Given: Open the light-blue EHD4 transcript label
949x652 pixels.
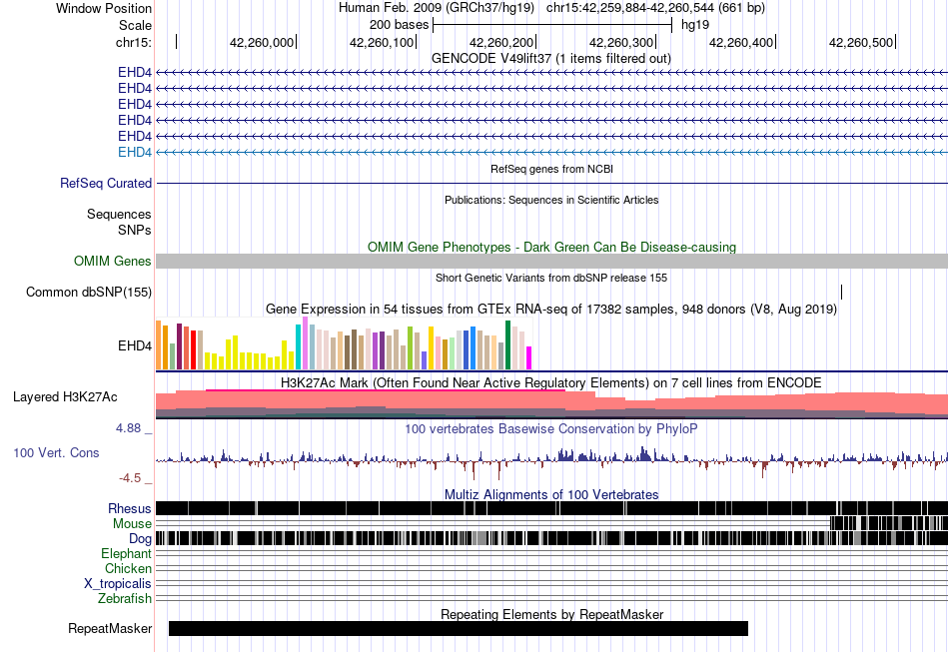Looking at the screenshot, I should coord(135,153).
